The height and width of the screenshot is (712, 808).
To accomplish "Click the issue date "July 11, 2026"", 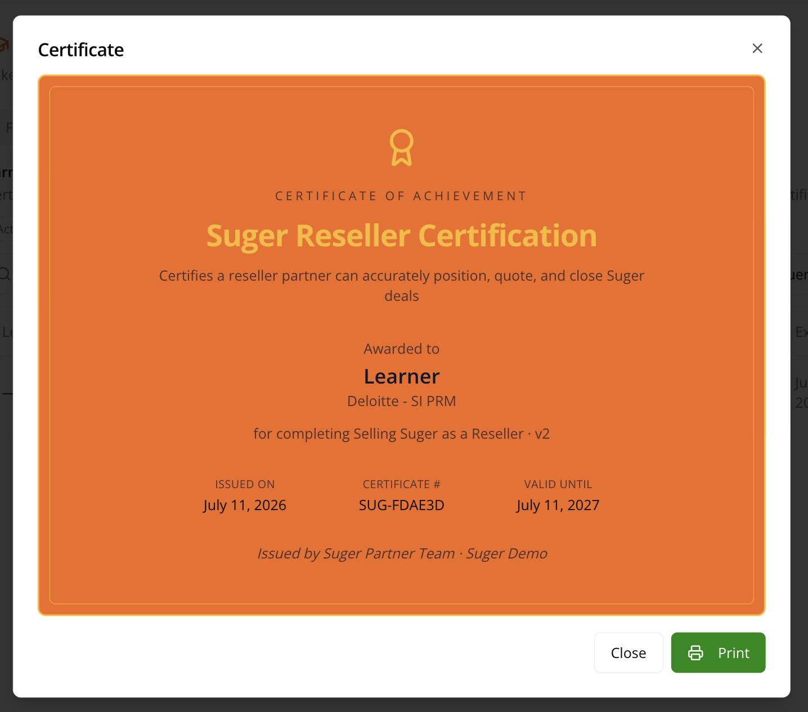I will coord(245,505).
